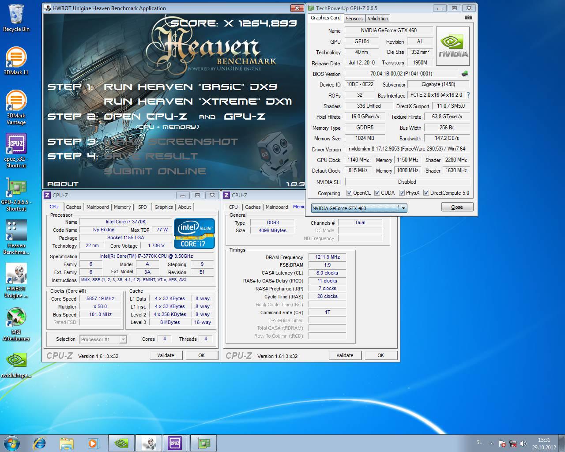Click the Driver Version field in GPU-Z
Viewport: 565px width, 452px height.
[407, 149]
